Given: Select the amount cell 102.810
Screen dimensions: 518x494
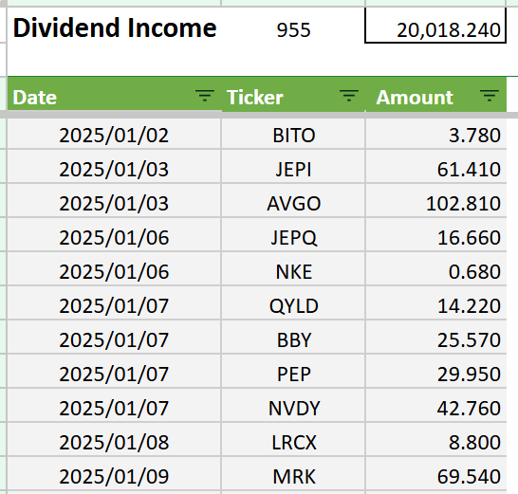Looking at the screenshot, I should point(436,200).
